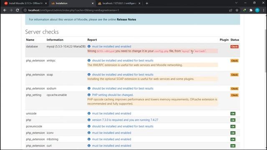Click the 'config.php' code text
The height and width of the screenshot is (150, 267).
tap(161, 51)
